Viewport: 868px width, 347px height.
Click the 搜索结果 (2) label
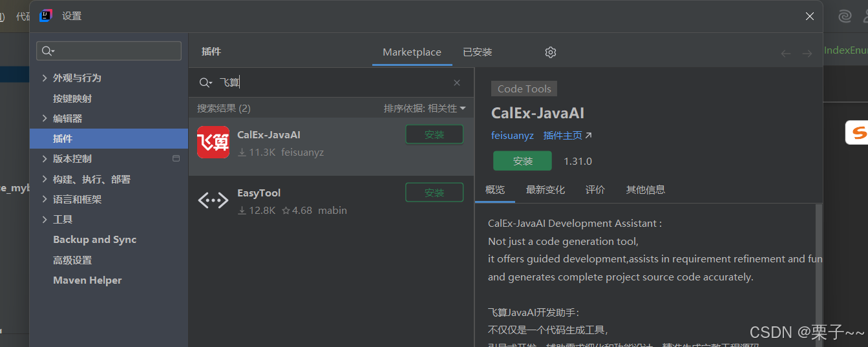224,109
